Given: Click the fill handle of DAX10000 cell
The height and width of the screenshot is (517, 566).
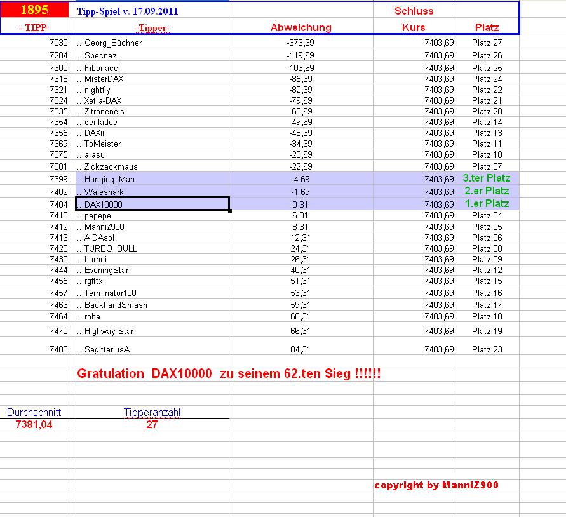Looking at the screenshot, I should [x=229, y=210].
